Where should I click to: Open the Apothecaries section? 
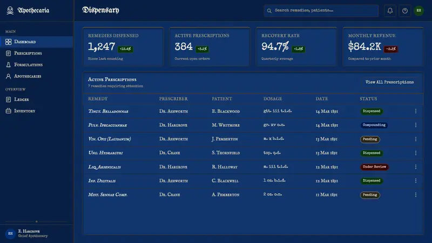tap(36, 76)
